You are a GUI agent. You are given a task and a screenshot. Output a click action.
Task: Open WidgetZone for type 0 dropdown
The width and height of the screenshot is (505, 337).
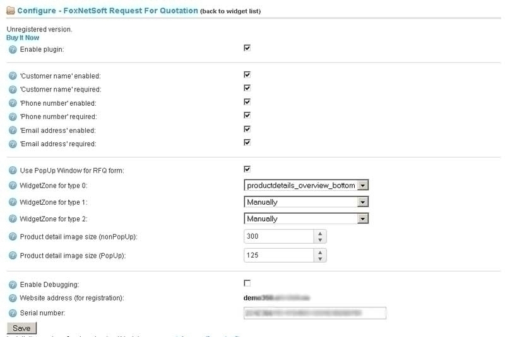(306, 185)
